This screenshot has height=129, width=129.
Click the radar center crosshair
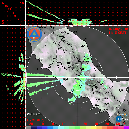(78, 77)
